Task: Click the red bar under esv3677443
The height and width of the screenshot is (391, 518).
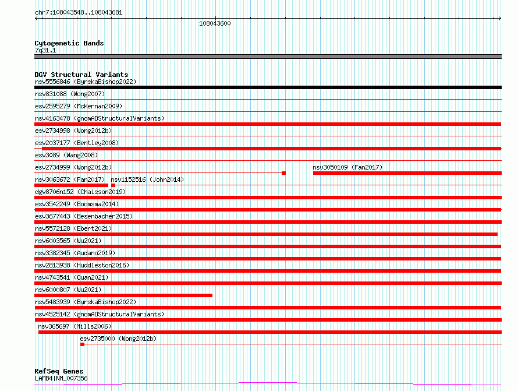Action: (268, 222)
